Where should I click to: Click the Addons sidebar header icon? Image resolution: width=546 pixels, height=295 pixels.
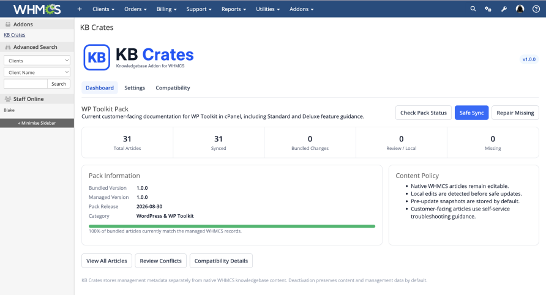coord(8,24)
